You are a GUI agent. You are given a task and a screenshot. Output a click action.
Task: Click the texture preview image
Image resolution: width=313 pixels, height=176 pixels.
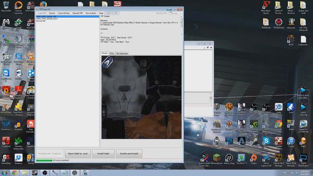click(x=141, y=97)
